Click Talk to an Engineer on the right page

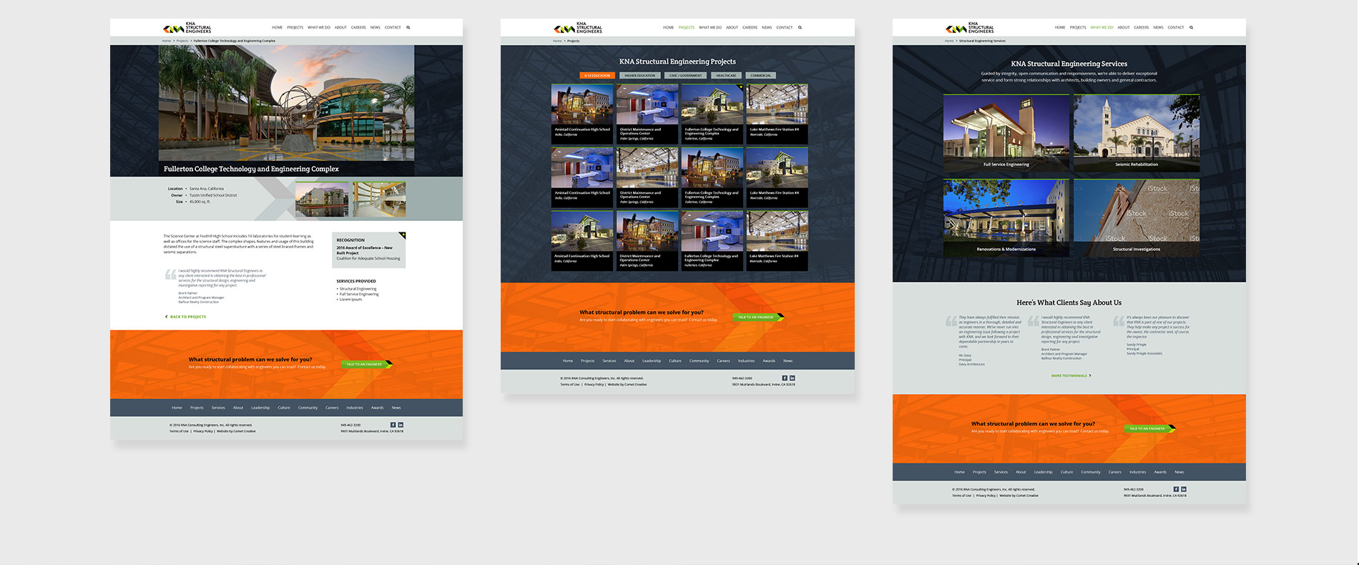[1149, 428]
